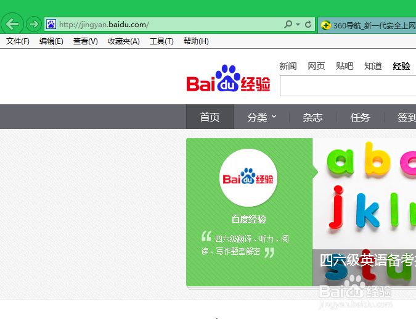Click the 四六级英语备考 banner headline
This screenshot has width=416, height=319.
pos(368,260)
